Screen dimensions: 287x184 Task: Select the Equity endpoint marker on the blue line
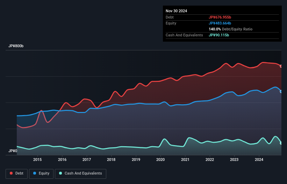tap(281, 91)
